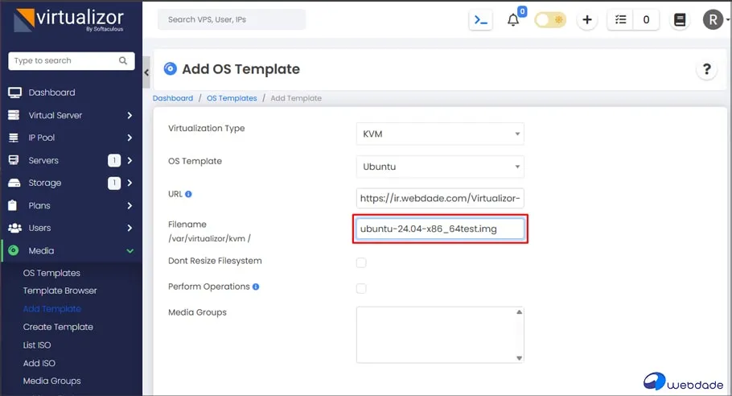
Task: Go to Dashboard breadcrumb link
Action: (173, 98)
